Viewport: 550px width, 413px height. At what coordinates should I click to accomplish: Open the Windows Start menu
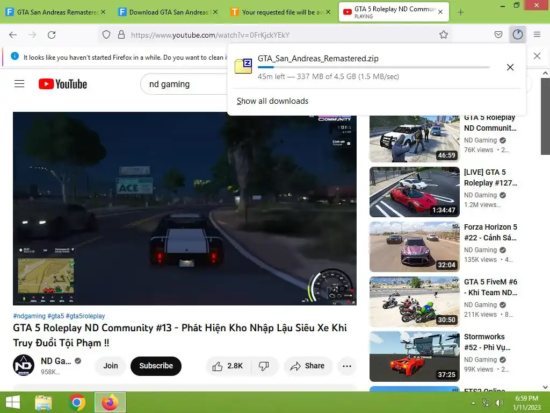[x=13, y=402]
